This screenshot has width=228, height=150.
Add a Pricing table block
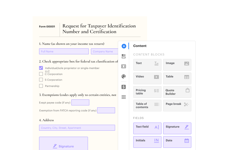pos(147,92)
